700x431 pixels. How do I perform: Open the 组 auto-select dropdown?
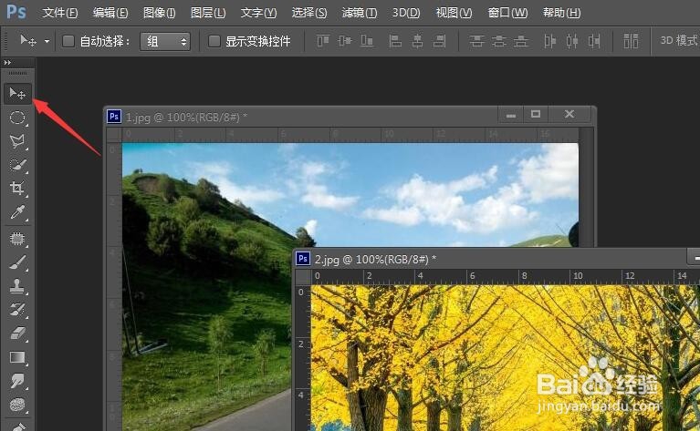pos(165,41)
